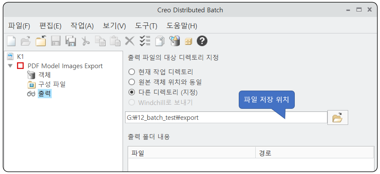Minimize the Creo Distributed Batch window
380x174 pixels.
tap(348, 10)
